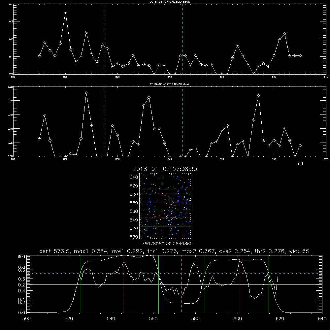Click 'thr2 0.276' in the stats line
The width and height of the screenshot is (330, 330).
(x=270, y=251)
